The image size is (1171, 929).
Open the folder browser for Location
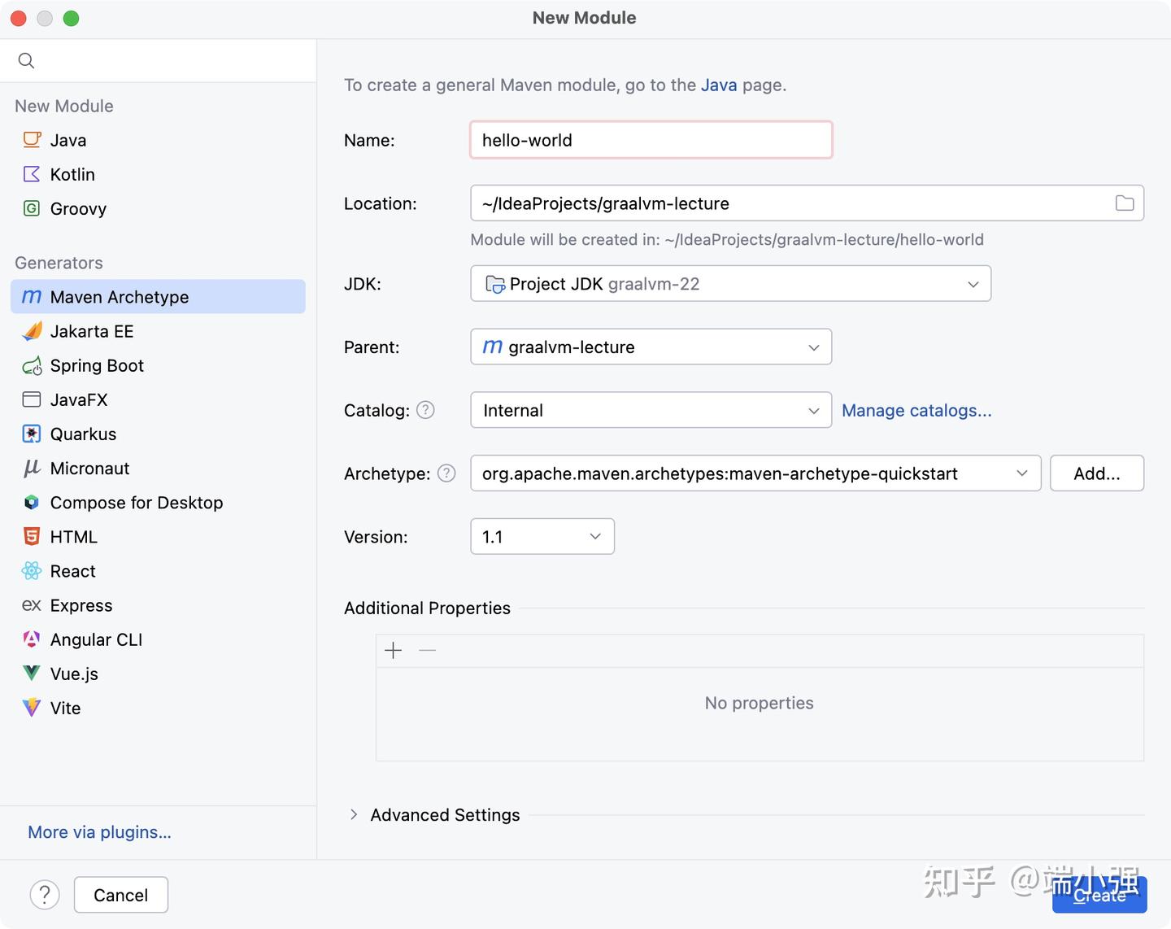pos(1125,203)
